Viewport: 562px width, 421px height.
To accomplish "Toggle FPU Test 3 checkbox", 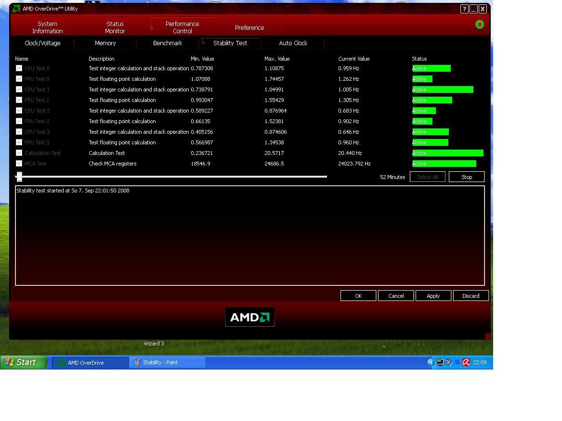I will (x=19, y=142).
